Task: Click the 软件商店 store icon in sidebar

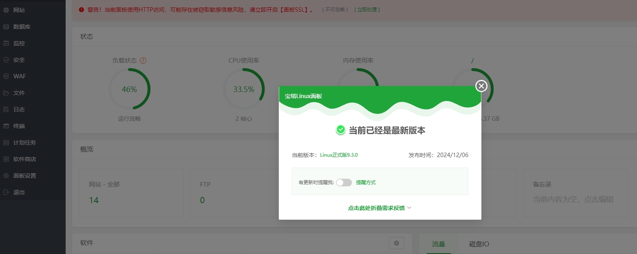Action: (x=6, y=159)
